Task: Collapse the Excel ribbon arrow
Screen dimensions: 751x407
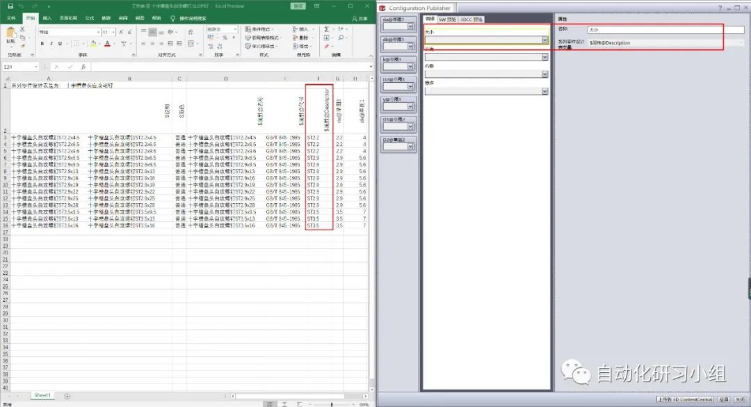Action: pyautogui.click(x=370, y=55)
